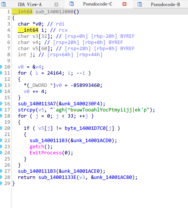Viewport: 188px width, 208px height.
Task: Follow reference unk_14001AC80
Action: pyautogui.click(x=113, y=177)
